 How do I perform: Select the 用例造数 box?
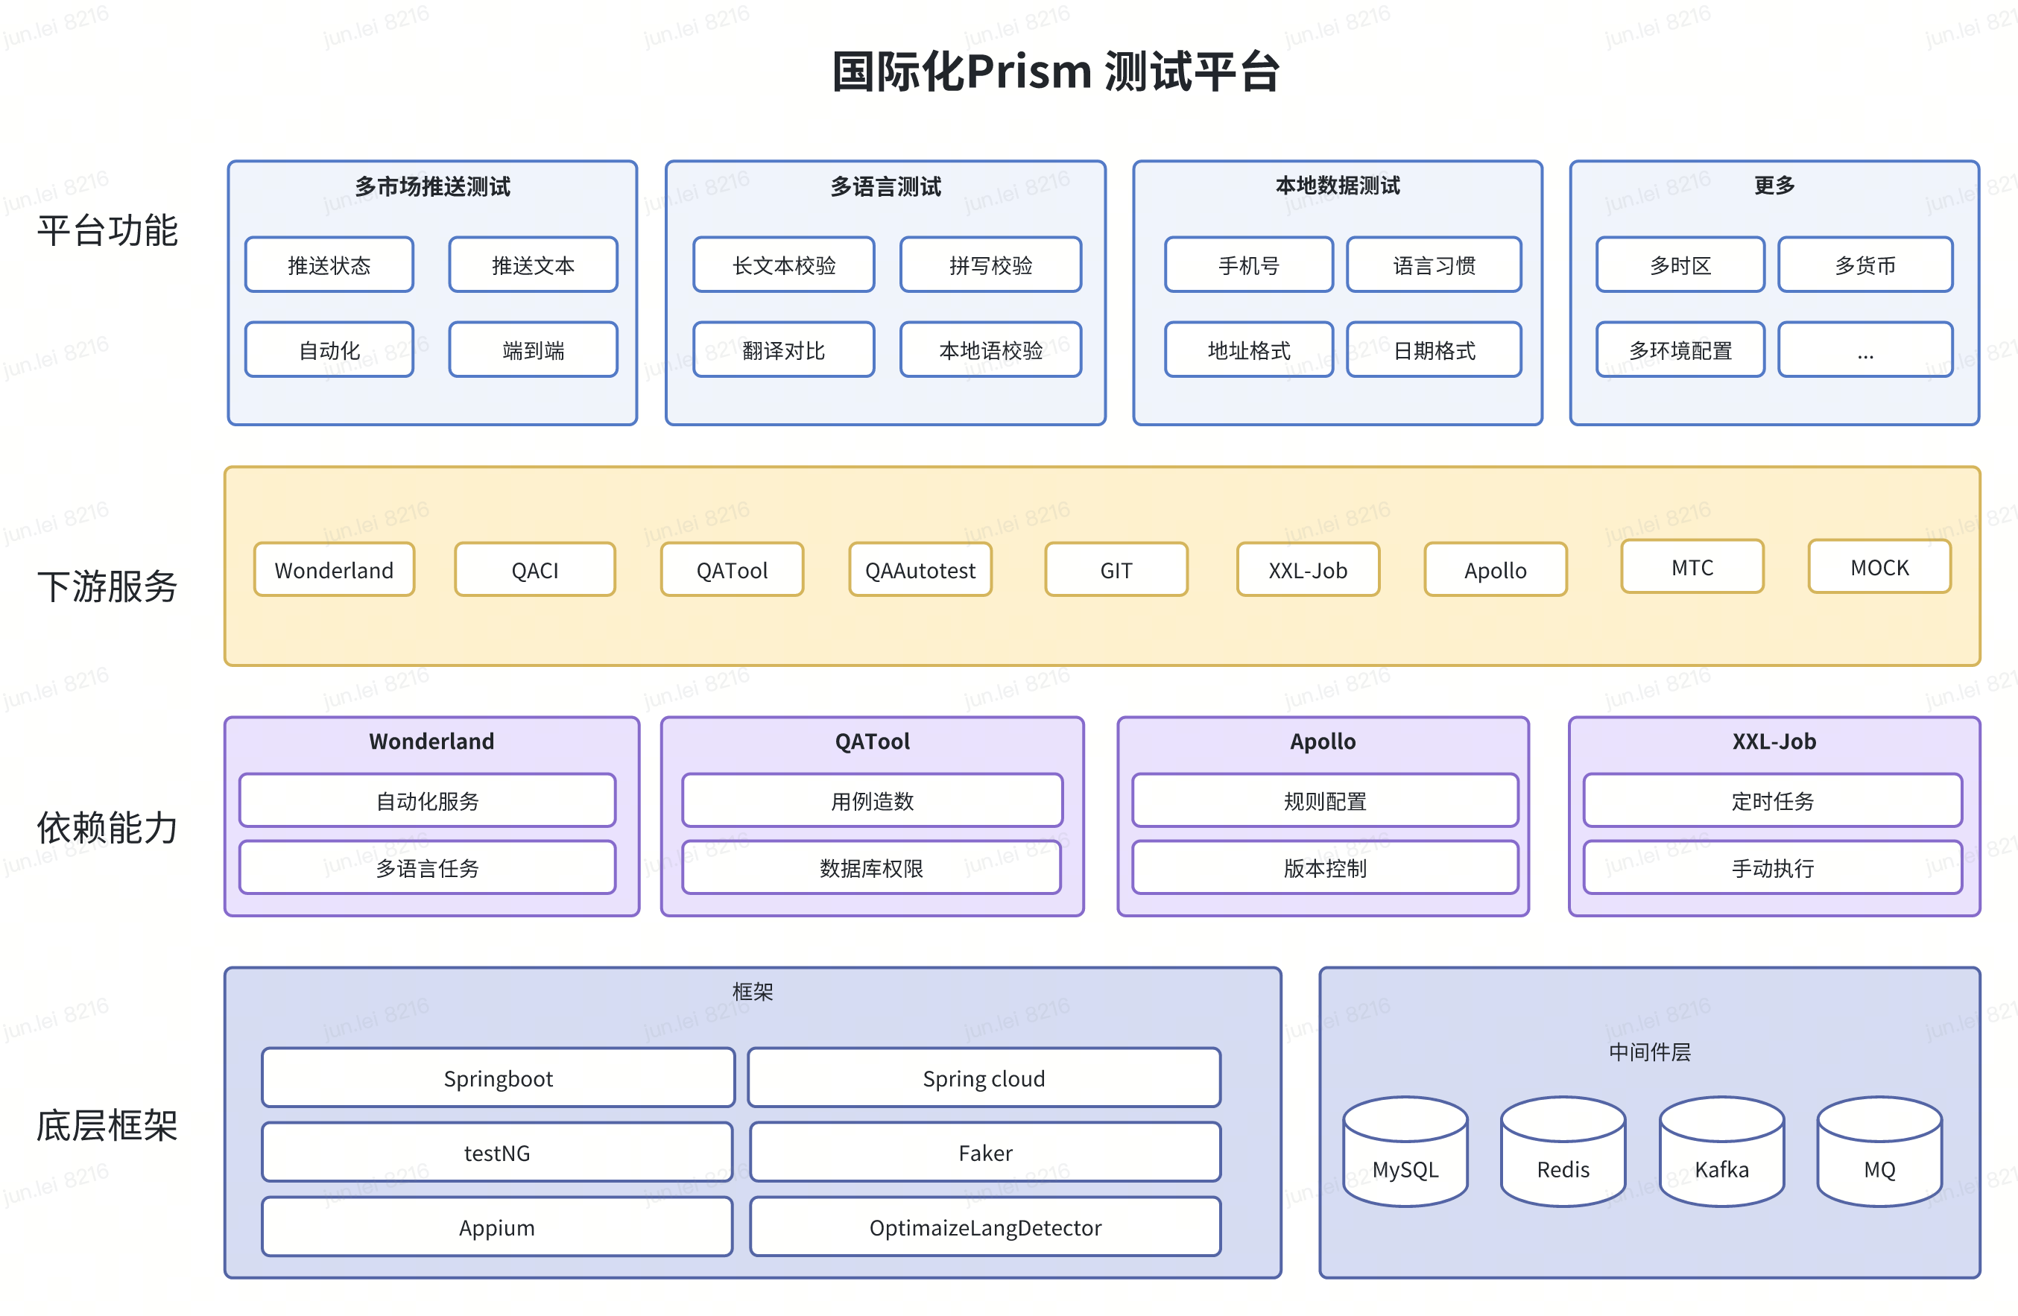872,800
